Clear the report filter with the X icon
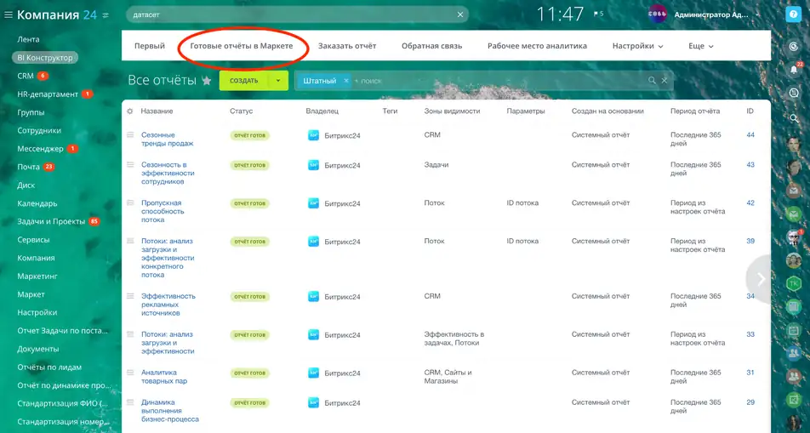 click(665, 81)
